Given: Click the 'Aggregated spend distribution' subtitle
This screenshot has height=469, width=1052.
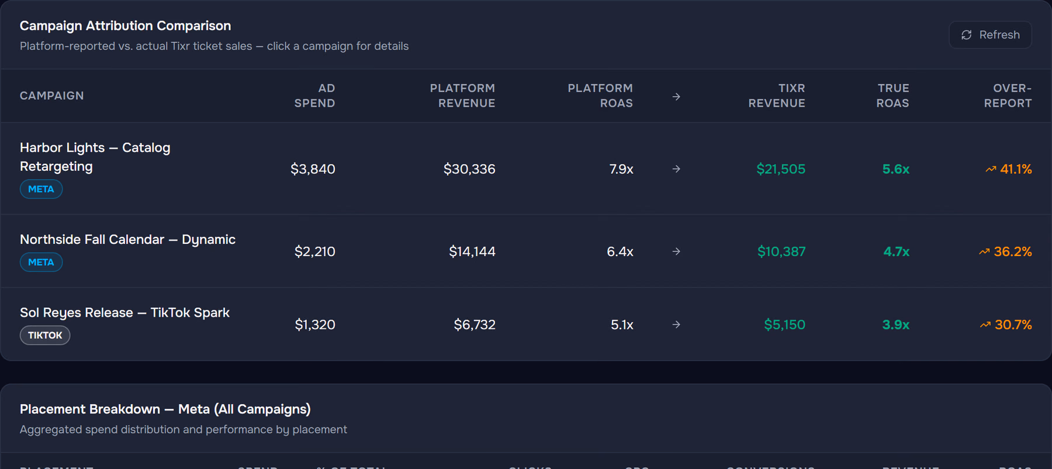Looking at the screenshot, I should (x=184, y=429).
